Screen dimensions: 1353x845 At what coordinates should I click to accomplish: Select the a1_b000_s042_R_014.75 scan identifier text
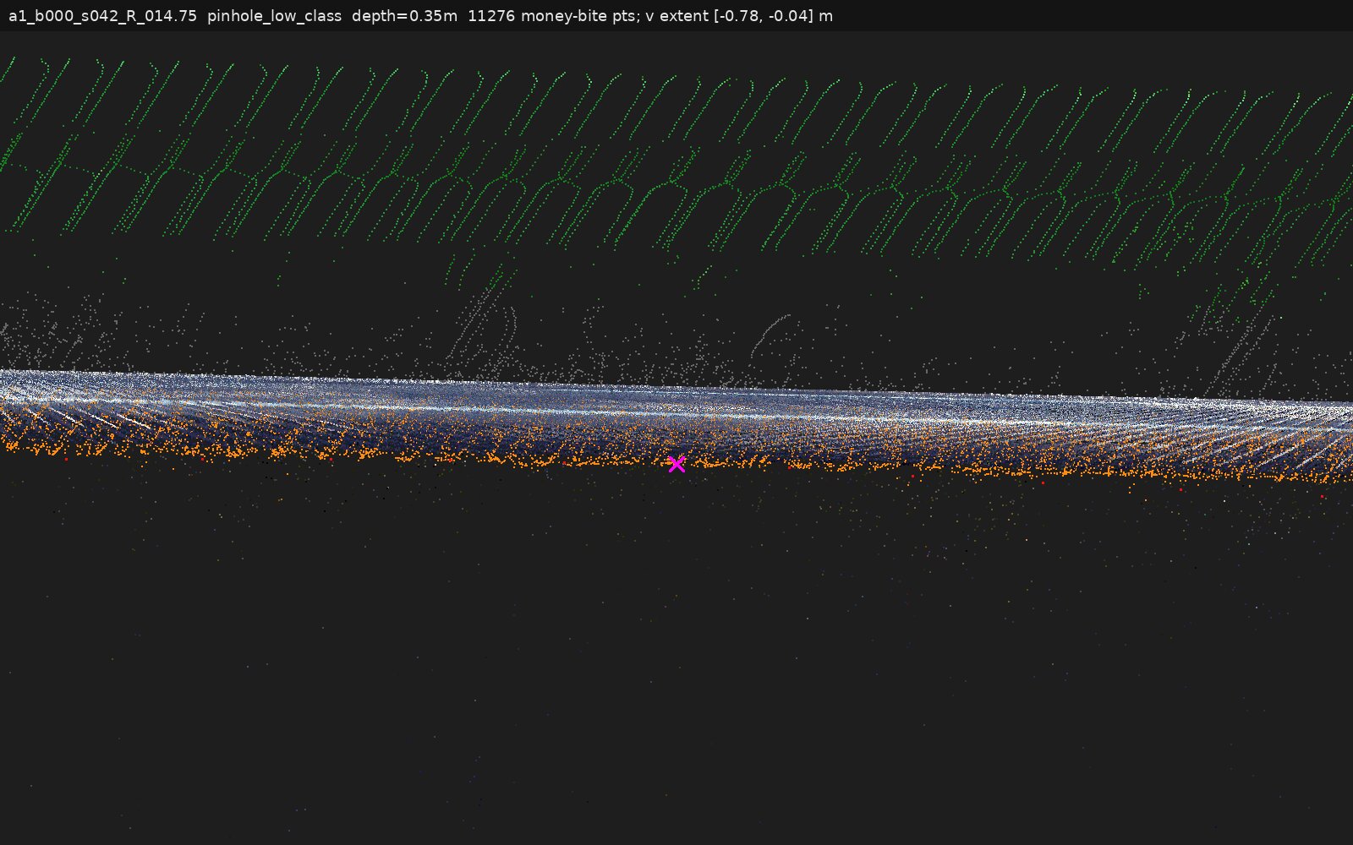(102, 16)
